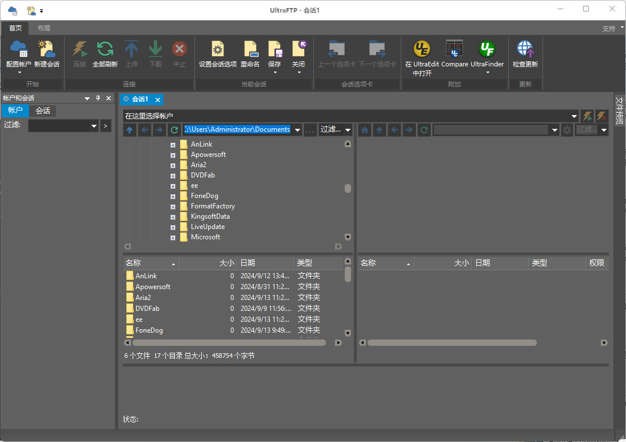This screenshot has height=442, width=626.
Task: Select LiveUpdate in the folder tree
Action: click(208, 227)
